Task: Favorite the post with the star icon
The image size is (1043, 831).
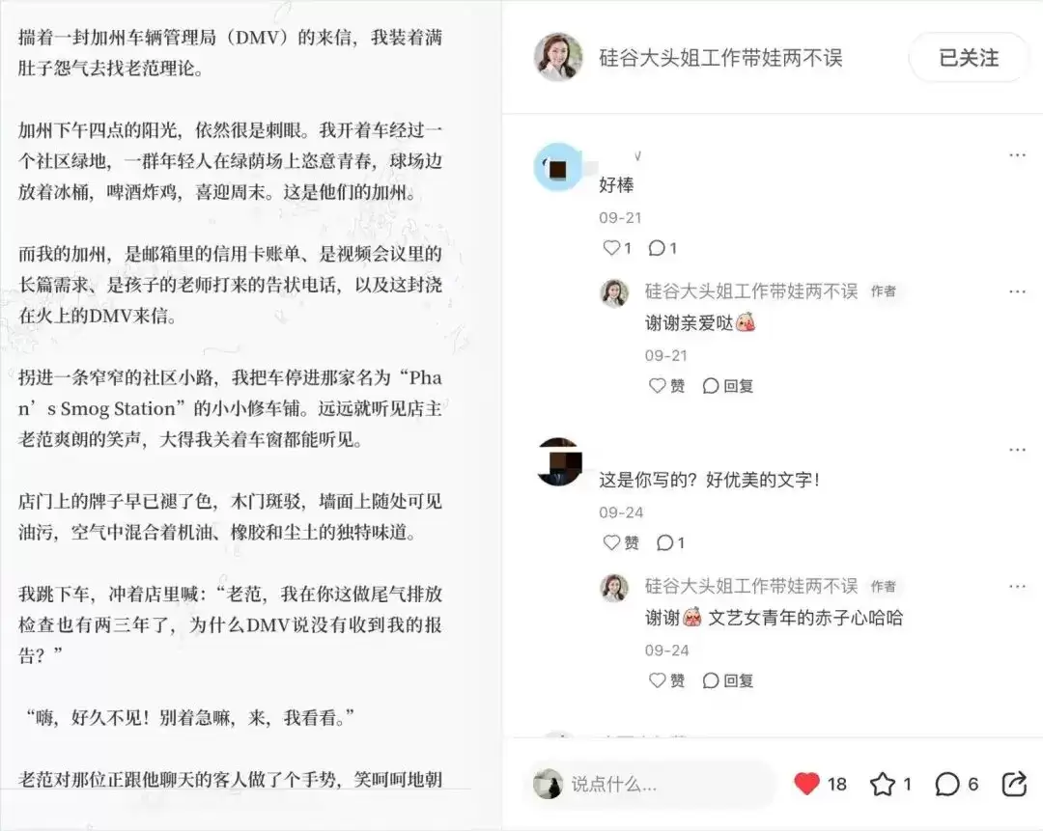Action: point(883,785)
